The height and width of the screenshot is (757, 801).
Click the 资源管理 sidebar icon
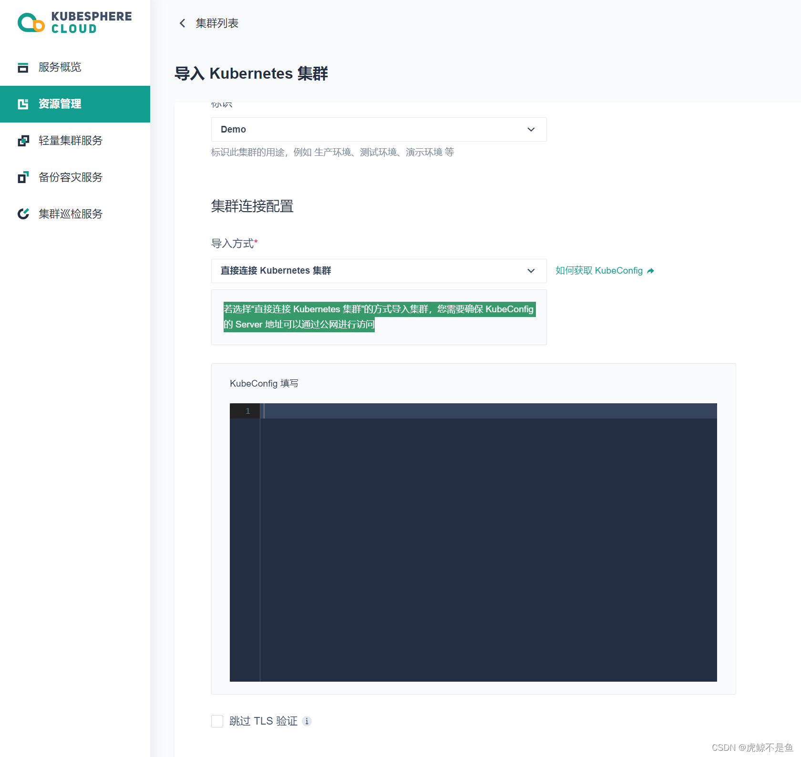click(23, 104)
